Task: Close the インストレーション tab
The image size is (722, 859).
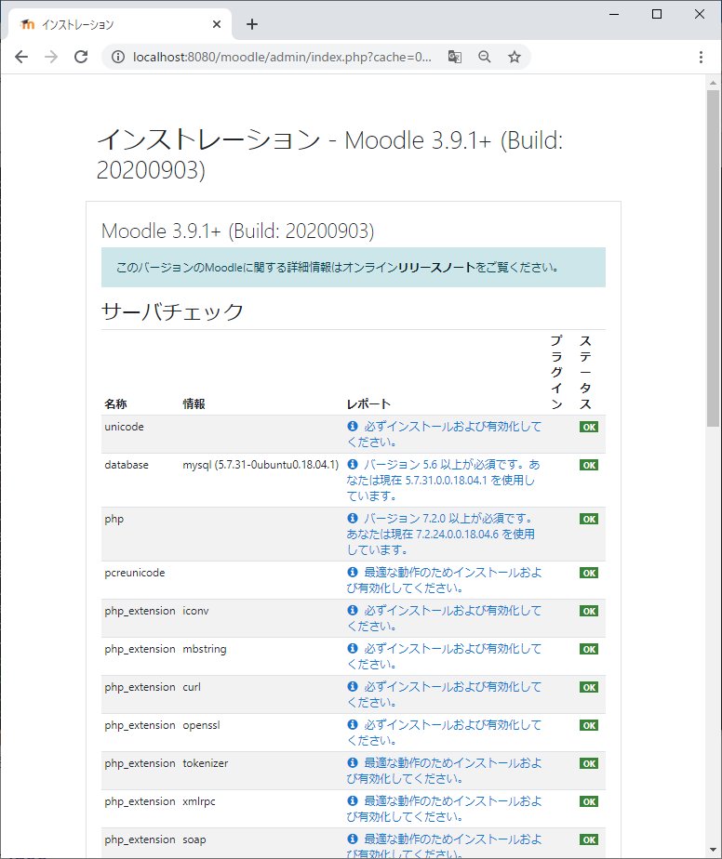Action: (x=217, y=25)
